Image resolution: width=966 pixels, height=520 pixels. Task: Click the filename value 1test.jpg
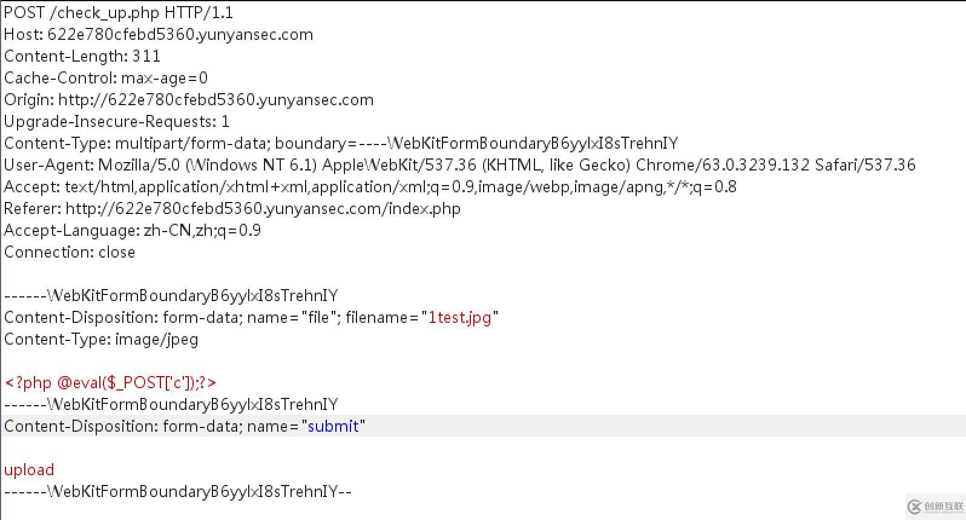(460, 317)
